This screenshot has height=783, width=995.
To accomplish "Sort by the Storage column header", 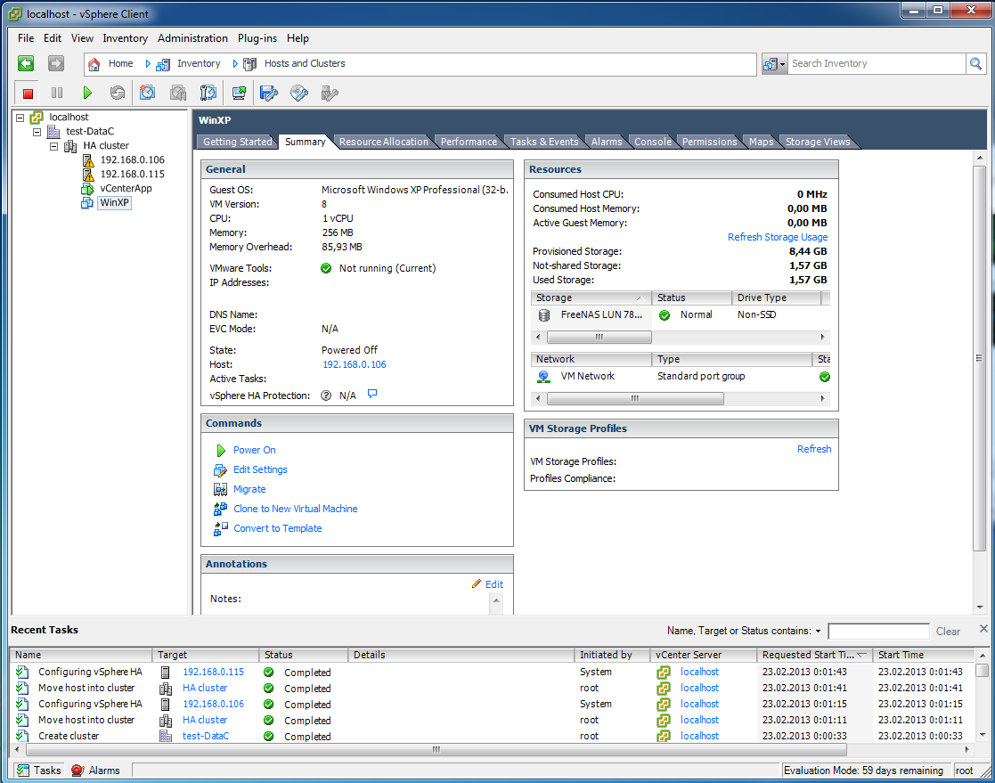I will tap(591, 298).
